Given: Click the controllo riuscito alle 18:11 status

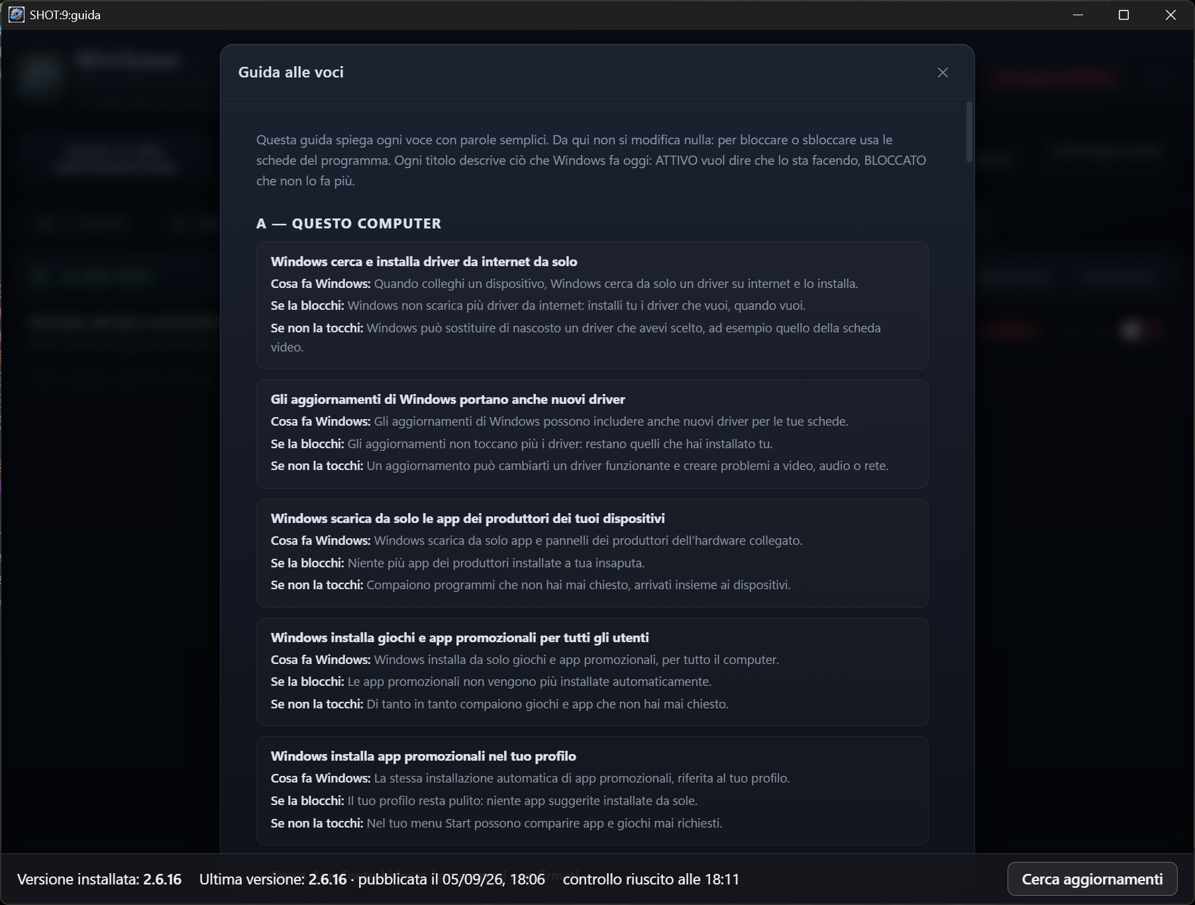Looking at the screenshot, I should 651,879.
